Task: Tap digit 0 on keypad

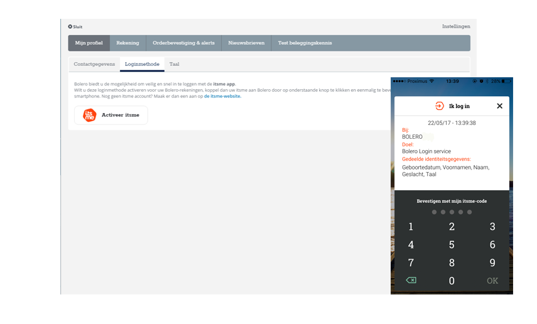Action: [452, 281]
